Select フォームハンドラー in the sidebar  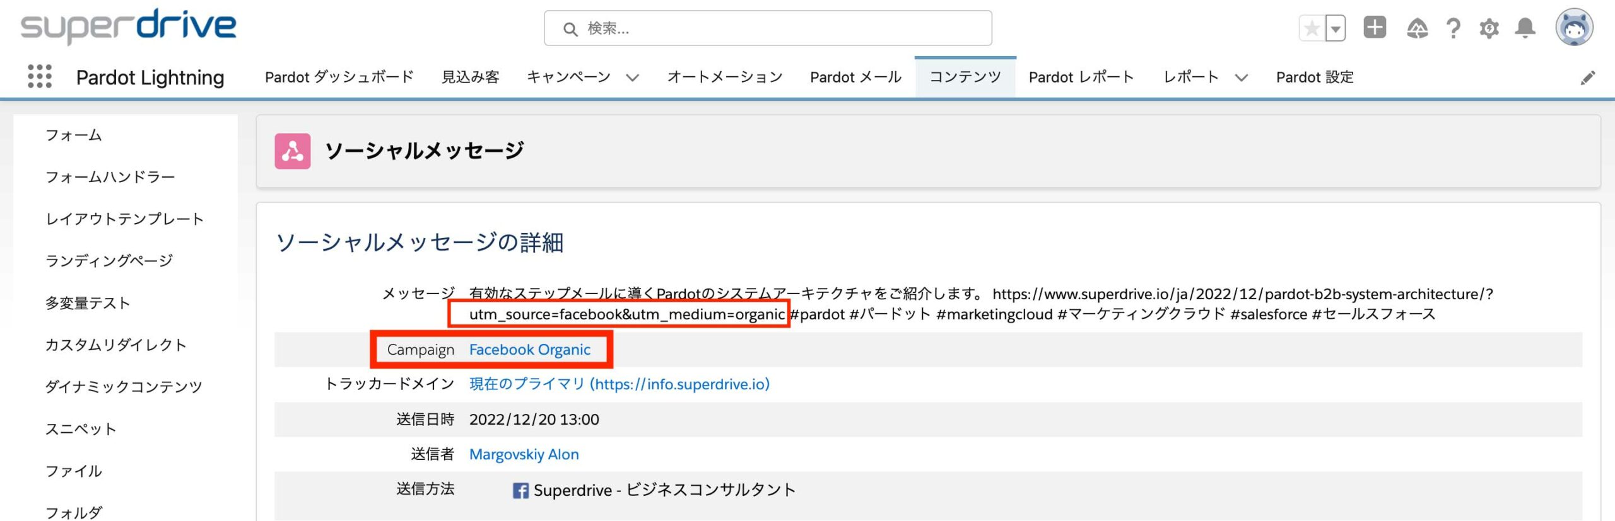[x=110, y=177]
